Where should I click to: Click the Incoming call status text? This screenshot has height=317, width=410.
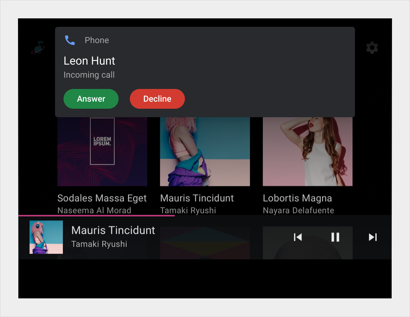89,74
